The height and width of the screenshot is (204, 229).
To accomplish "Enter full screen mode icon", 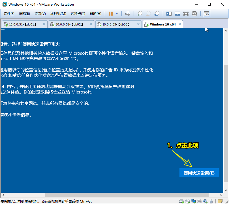I will [x=186, y=14].
